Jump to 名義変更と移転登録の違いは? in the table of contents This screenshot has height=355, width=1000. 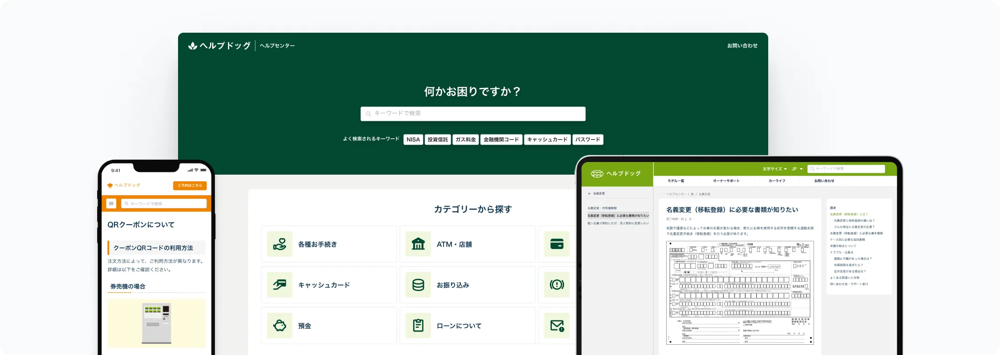pos(854,220)
